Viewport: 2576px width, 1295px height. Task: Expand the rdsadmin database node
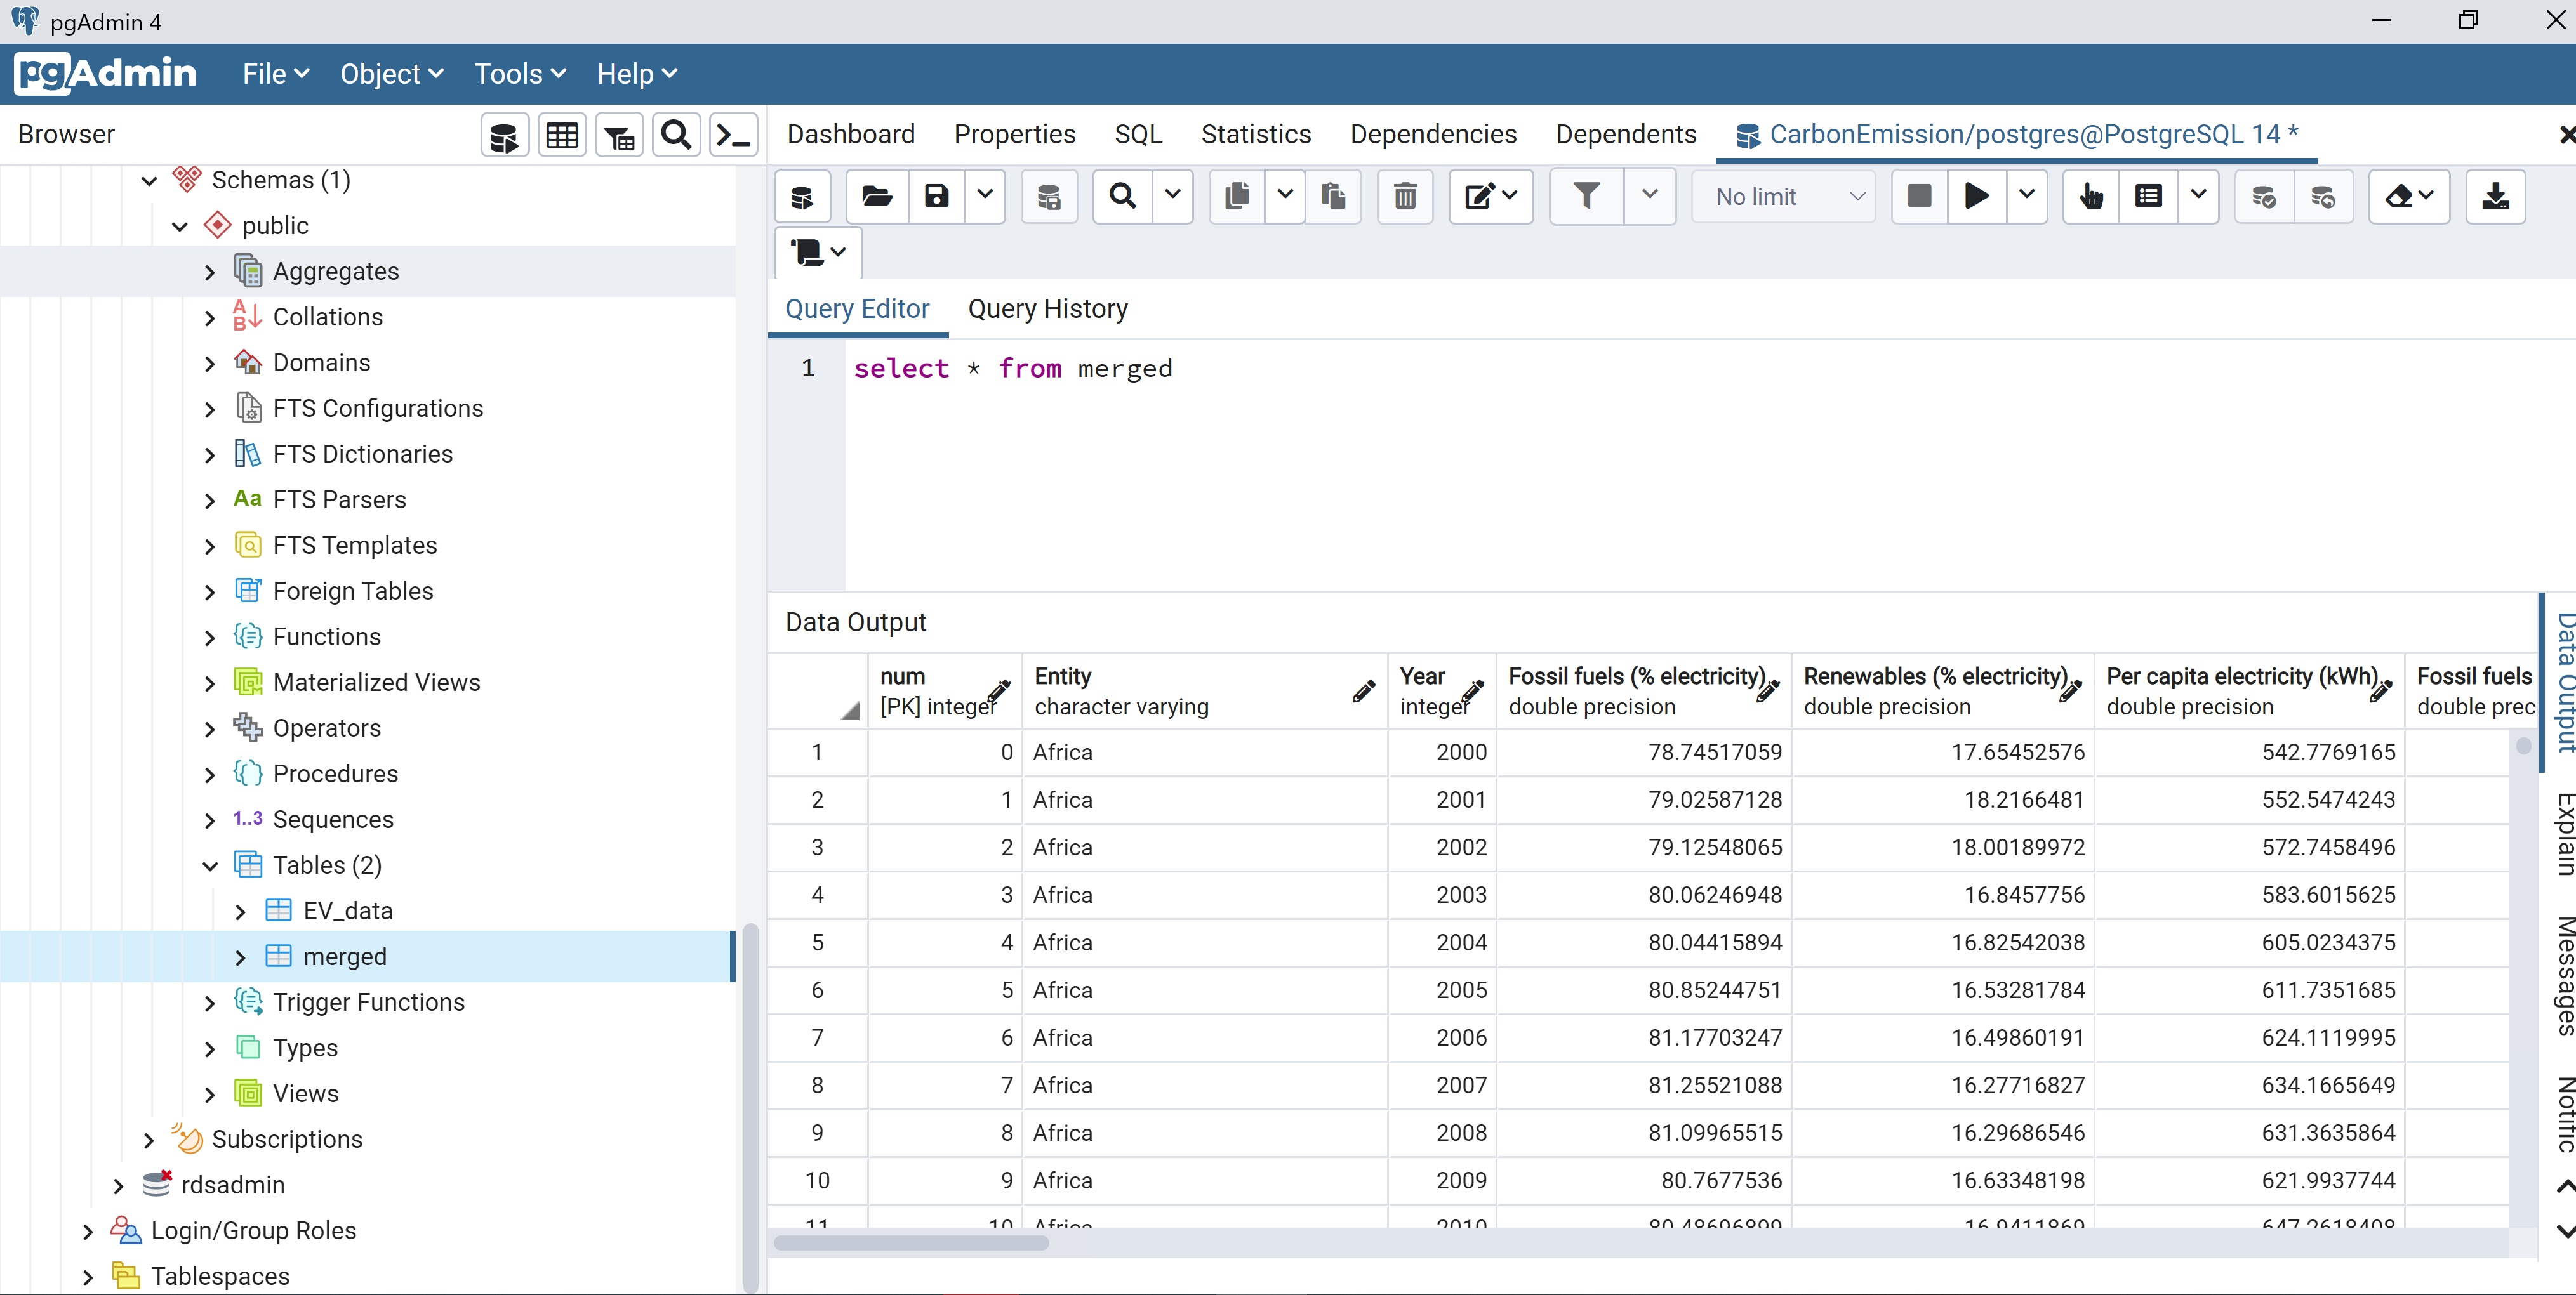(118, 1185)
